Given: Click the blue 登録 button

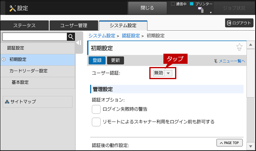Looking at the screenshot, I should coord(97,61).
